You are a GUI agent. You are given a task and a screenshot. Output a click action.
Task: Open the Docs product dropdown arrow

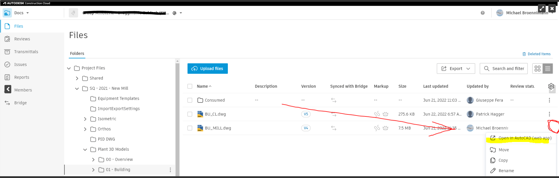point(28,13)
